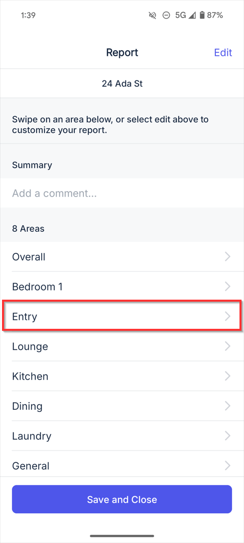
Task: Tap the Edit link in header
Action: pos(223,53)
